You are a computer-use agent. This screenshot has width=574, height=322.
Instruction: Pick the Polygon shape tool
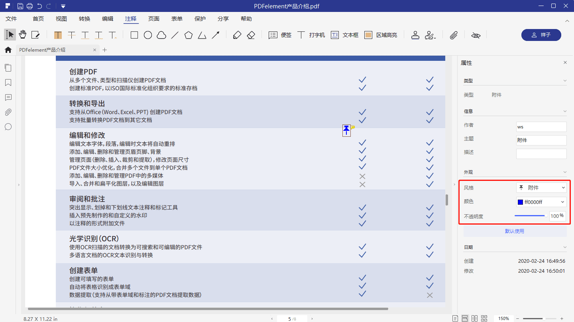(189, 35)
